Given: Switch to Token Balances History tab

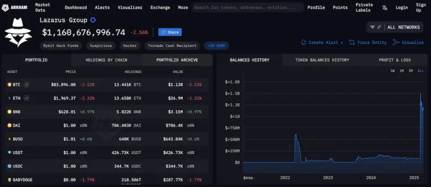Looking at the screenshot, I should 322,60.
